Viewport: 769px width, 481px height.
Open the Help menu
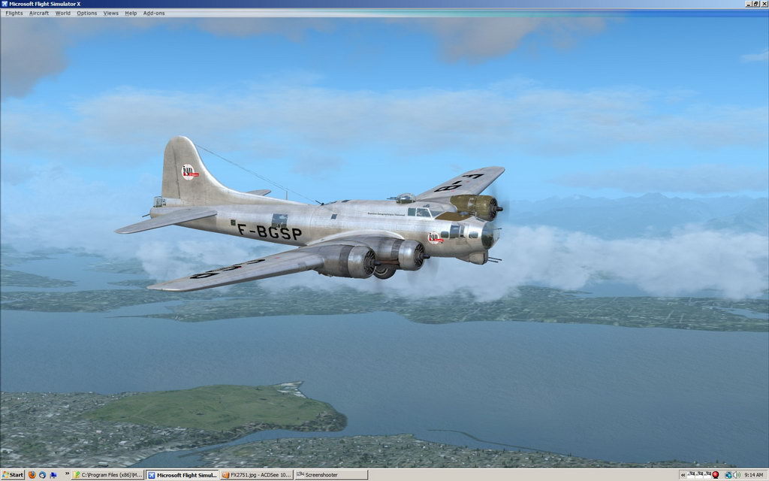131,14
